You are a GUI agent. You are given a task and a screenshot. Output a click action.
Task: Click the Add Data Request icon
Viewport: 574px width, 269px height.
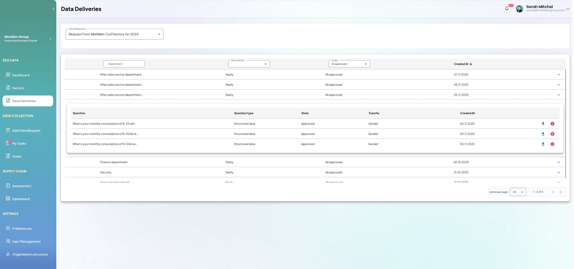tap(8, 130)
